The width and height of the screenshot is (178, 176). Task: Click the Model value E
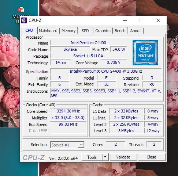107,78
